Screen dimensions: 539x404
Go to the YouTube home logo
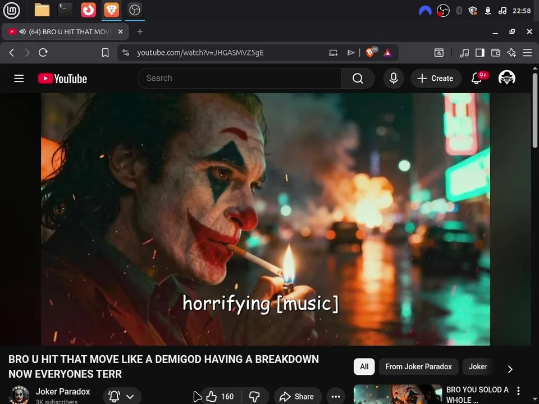coord(62,79)
